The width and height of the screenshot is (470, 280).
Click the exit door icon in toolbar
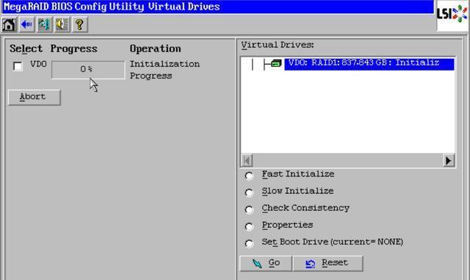[x=44, y=24]
